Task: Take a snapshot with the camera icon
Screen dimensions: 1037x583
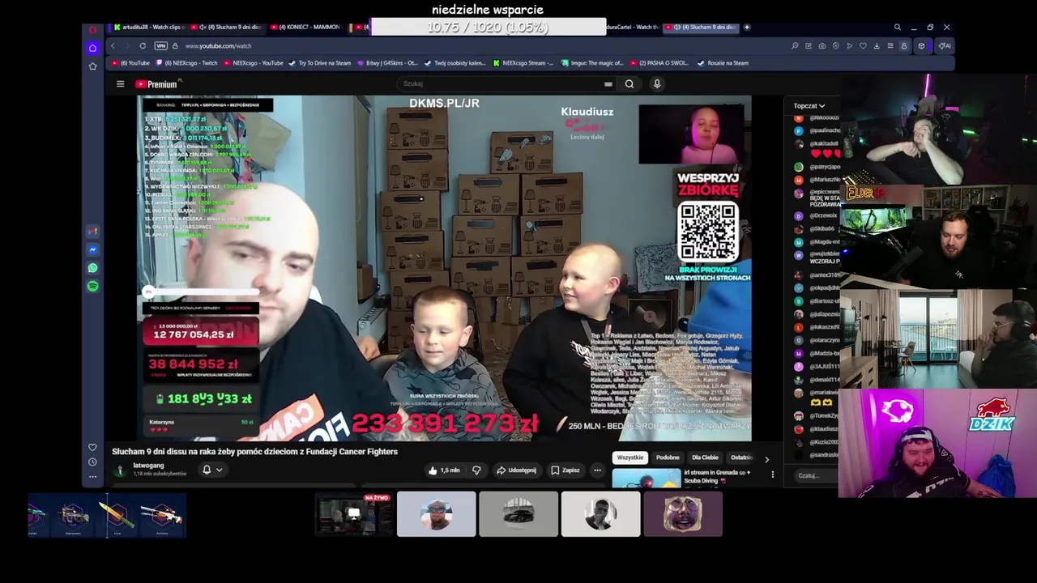Action: pos(822,46)
